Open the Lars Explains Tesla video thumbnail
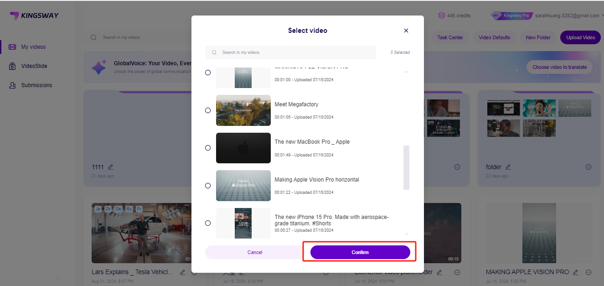 click(x=142, y=233)
